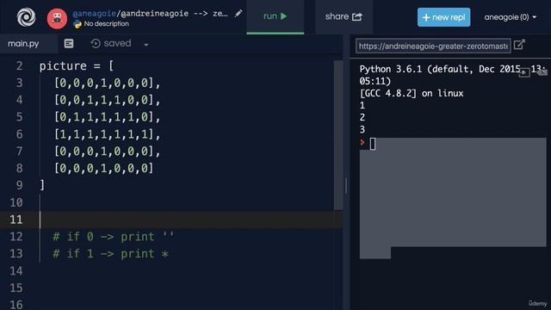Edit repl name with pencil icon
This screenshot has height=310, width=551.
pos(238,14)
